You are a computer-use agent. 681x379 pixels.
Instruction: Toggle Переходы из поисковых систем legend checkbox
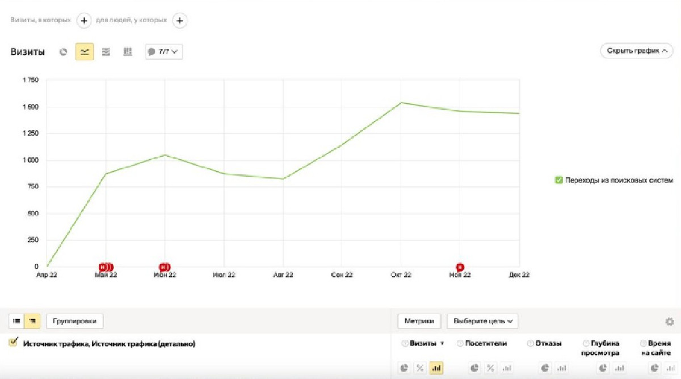tap(559, 180)
